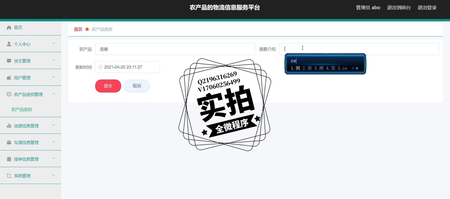
Task: Expand the 用户管理 chevron
Action: click(53, 77)
